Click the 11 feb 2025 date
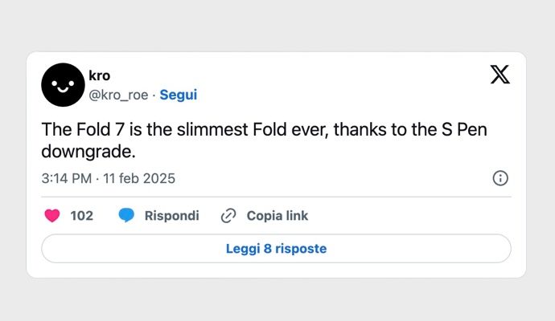 coord(139,178)
